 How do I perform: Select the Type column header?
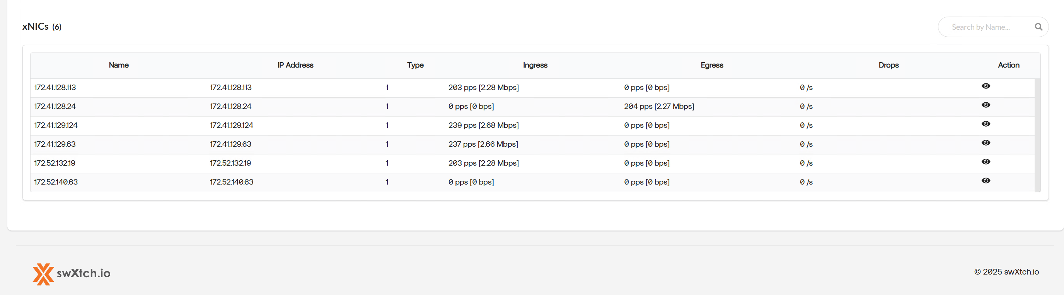tap(415, 65)
